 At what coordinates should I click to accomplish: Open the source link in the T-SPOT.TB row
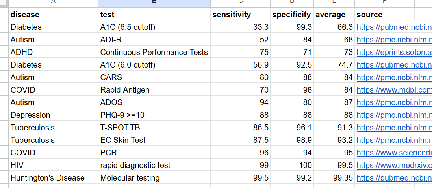[394, 128]
